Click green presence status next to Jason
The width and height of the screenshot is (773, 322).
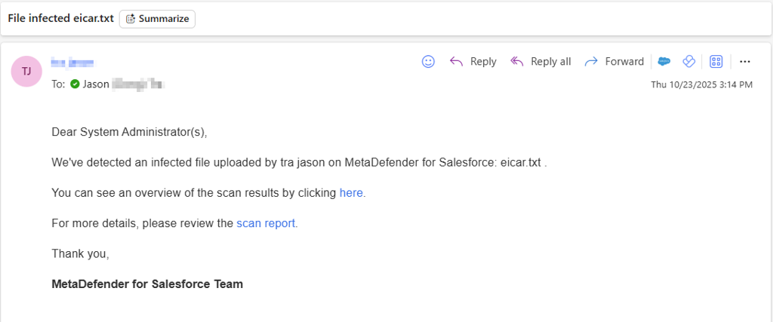tap(75, 84)
